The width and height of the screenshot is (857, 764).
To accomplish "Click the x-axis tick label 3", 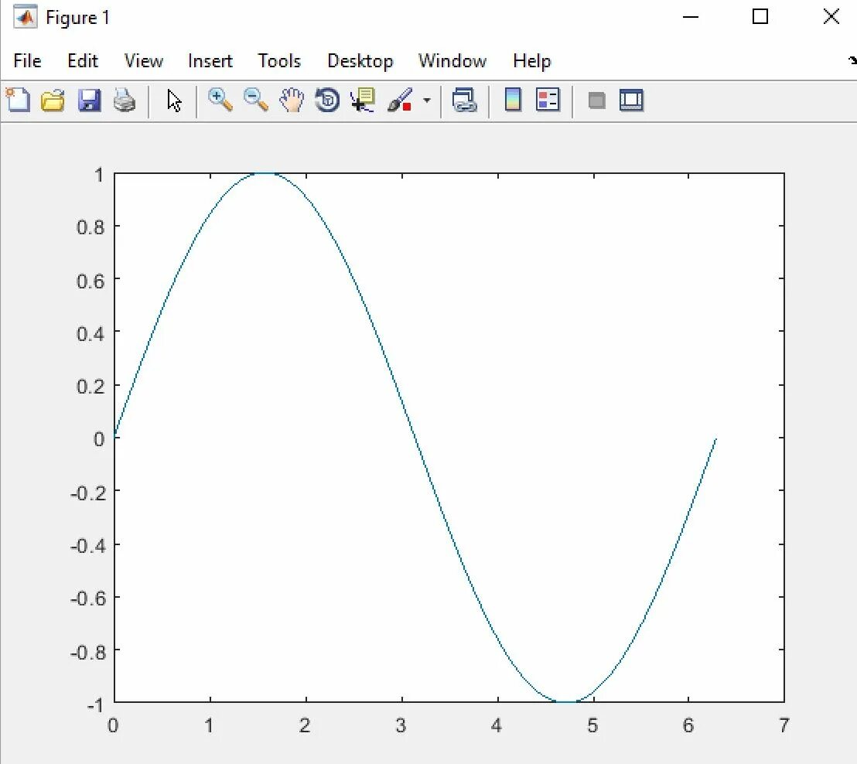I will pyautogui.click(x=401, y=726).
